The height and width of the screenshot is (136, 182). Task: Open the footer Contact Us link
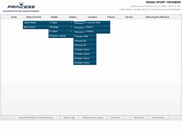point(115,118)
